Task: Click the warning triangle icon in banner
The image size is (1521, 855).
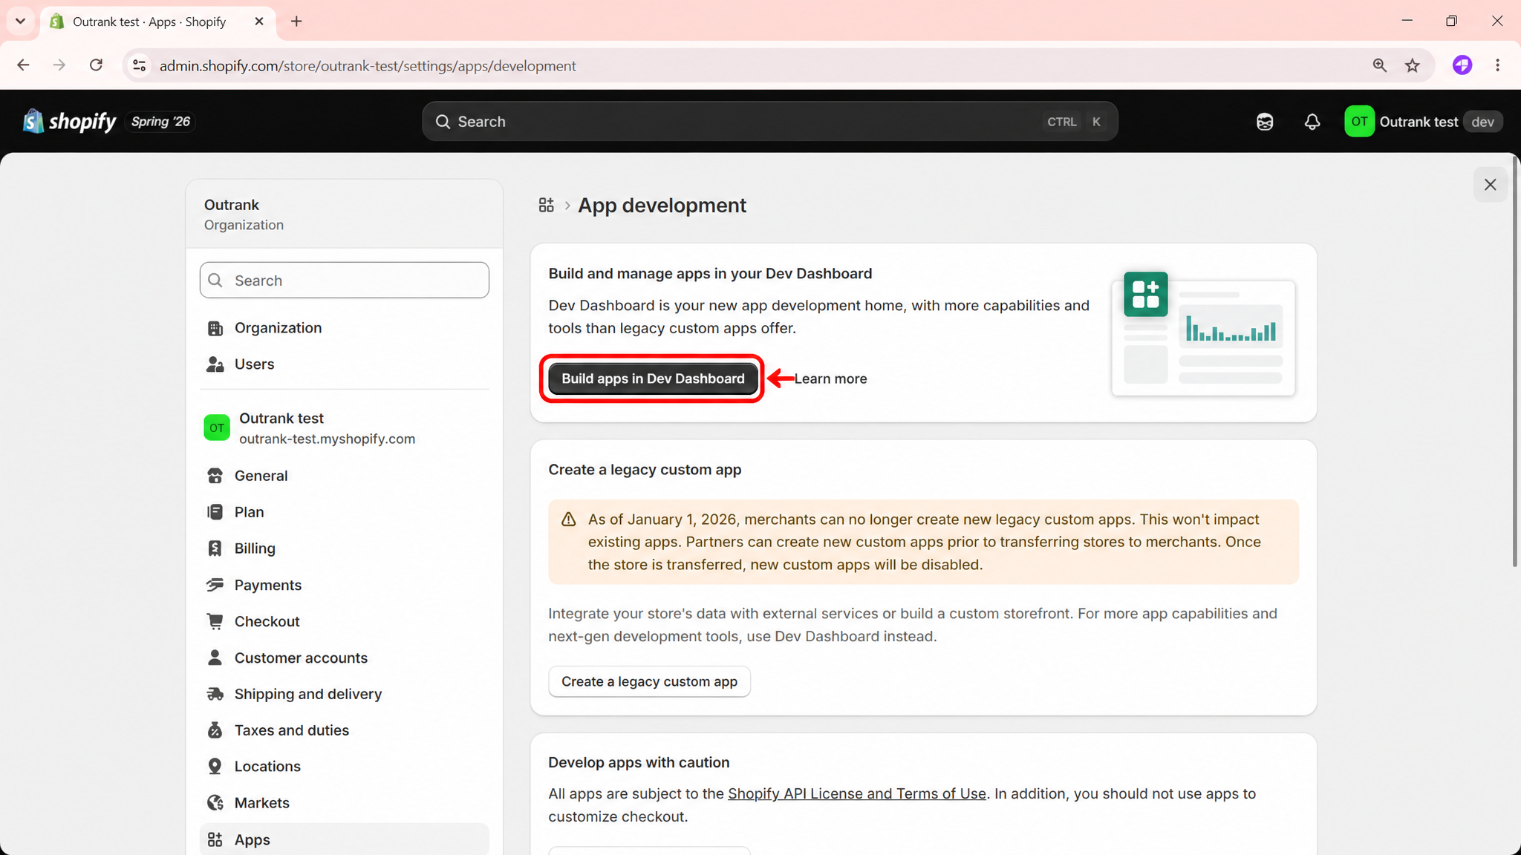Action: click(x=568, y=520)
